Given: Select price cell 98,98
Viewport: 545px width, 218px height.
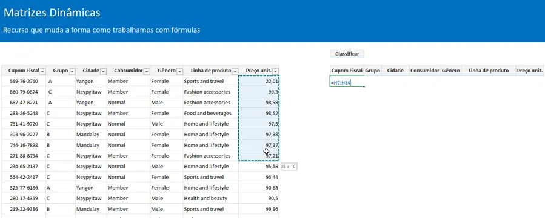Looking at the screenshot, I should tap(259, 103).
